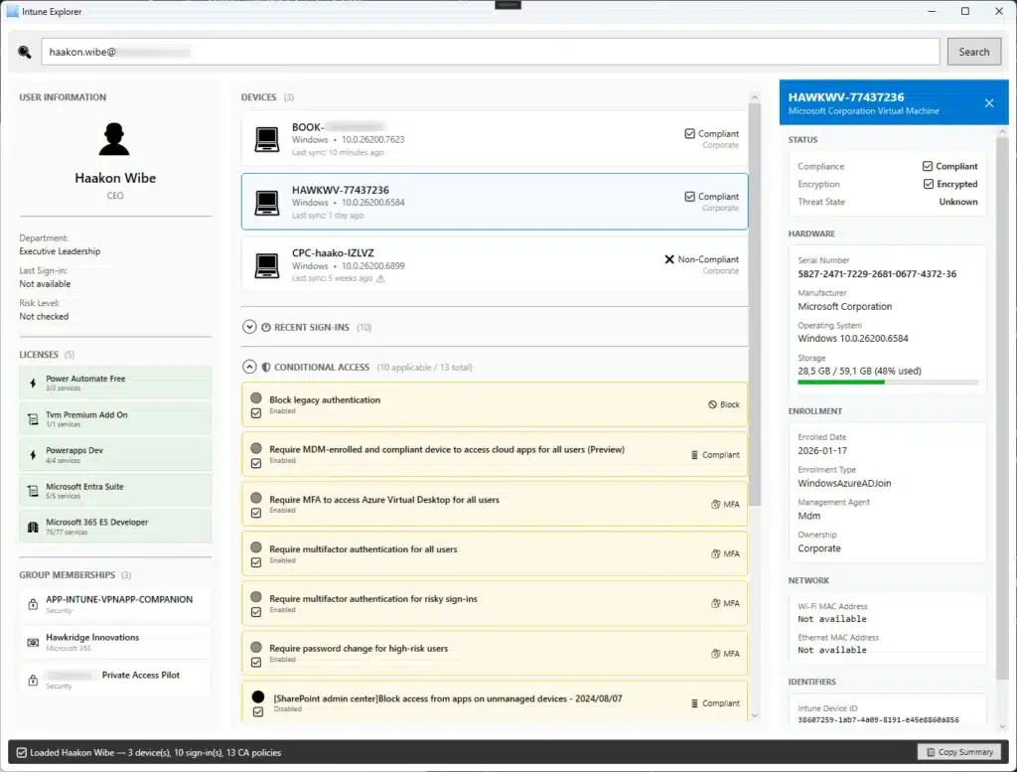Click the magnifier search icon

coord(25,52)
